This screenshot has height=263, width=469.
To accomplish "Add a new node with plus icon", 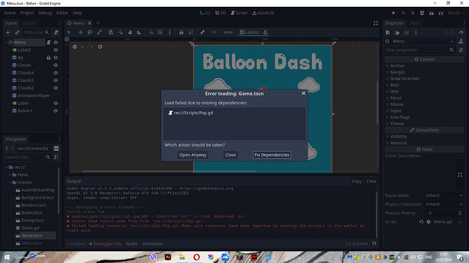I will [8, 33].
